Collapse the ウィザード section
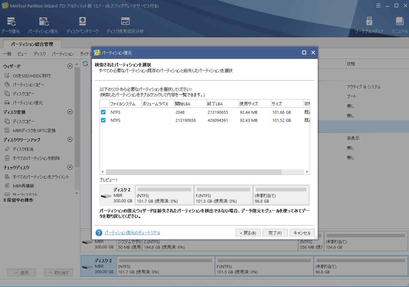 coord(70,66)
